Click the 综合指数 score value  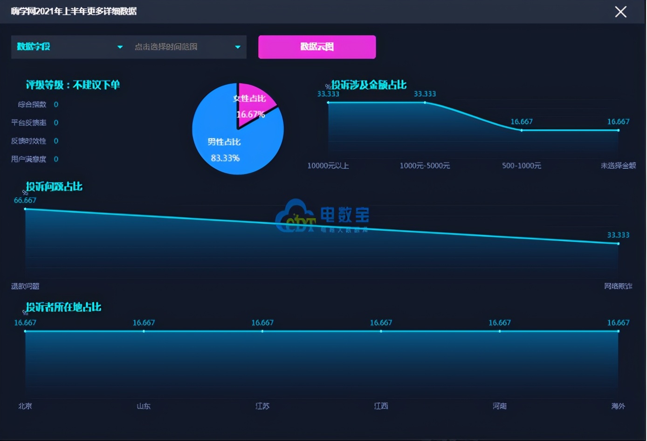click(55, 104)
